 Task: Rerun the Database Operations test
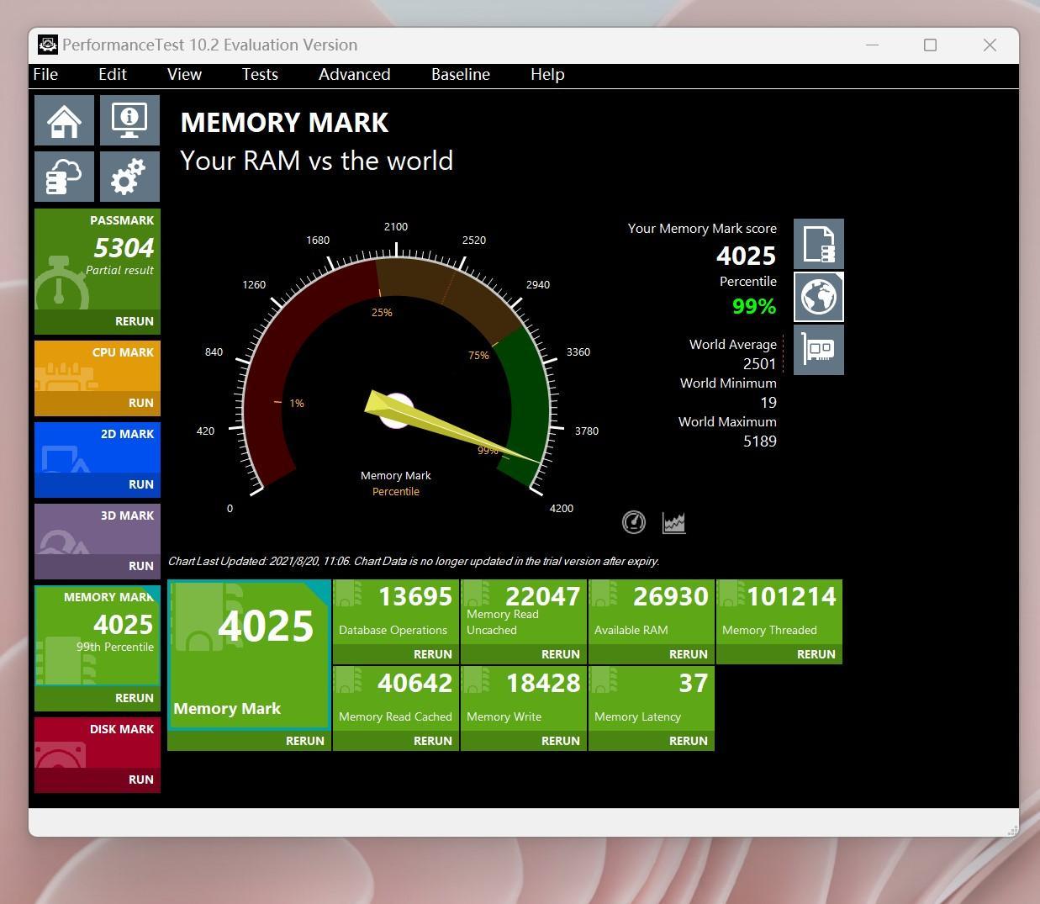pyautogui.click(x=432, y=654)
